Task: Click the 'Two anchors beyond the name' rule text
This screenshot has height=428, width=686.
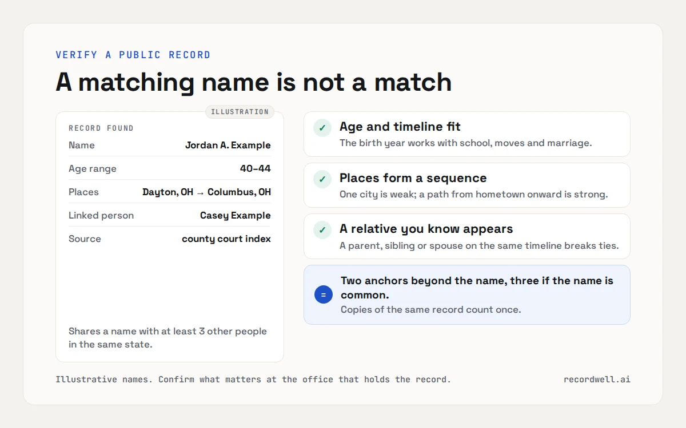Action: [x=477, y=288]
